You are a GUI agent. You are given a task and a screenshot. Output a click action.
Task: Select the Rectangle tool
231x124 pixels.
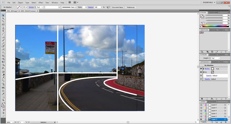(x=3, y=37)
